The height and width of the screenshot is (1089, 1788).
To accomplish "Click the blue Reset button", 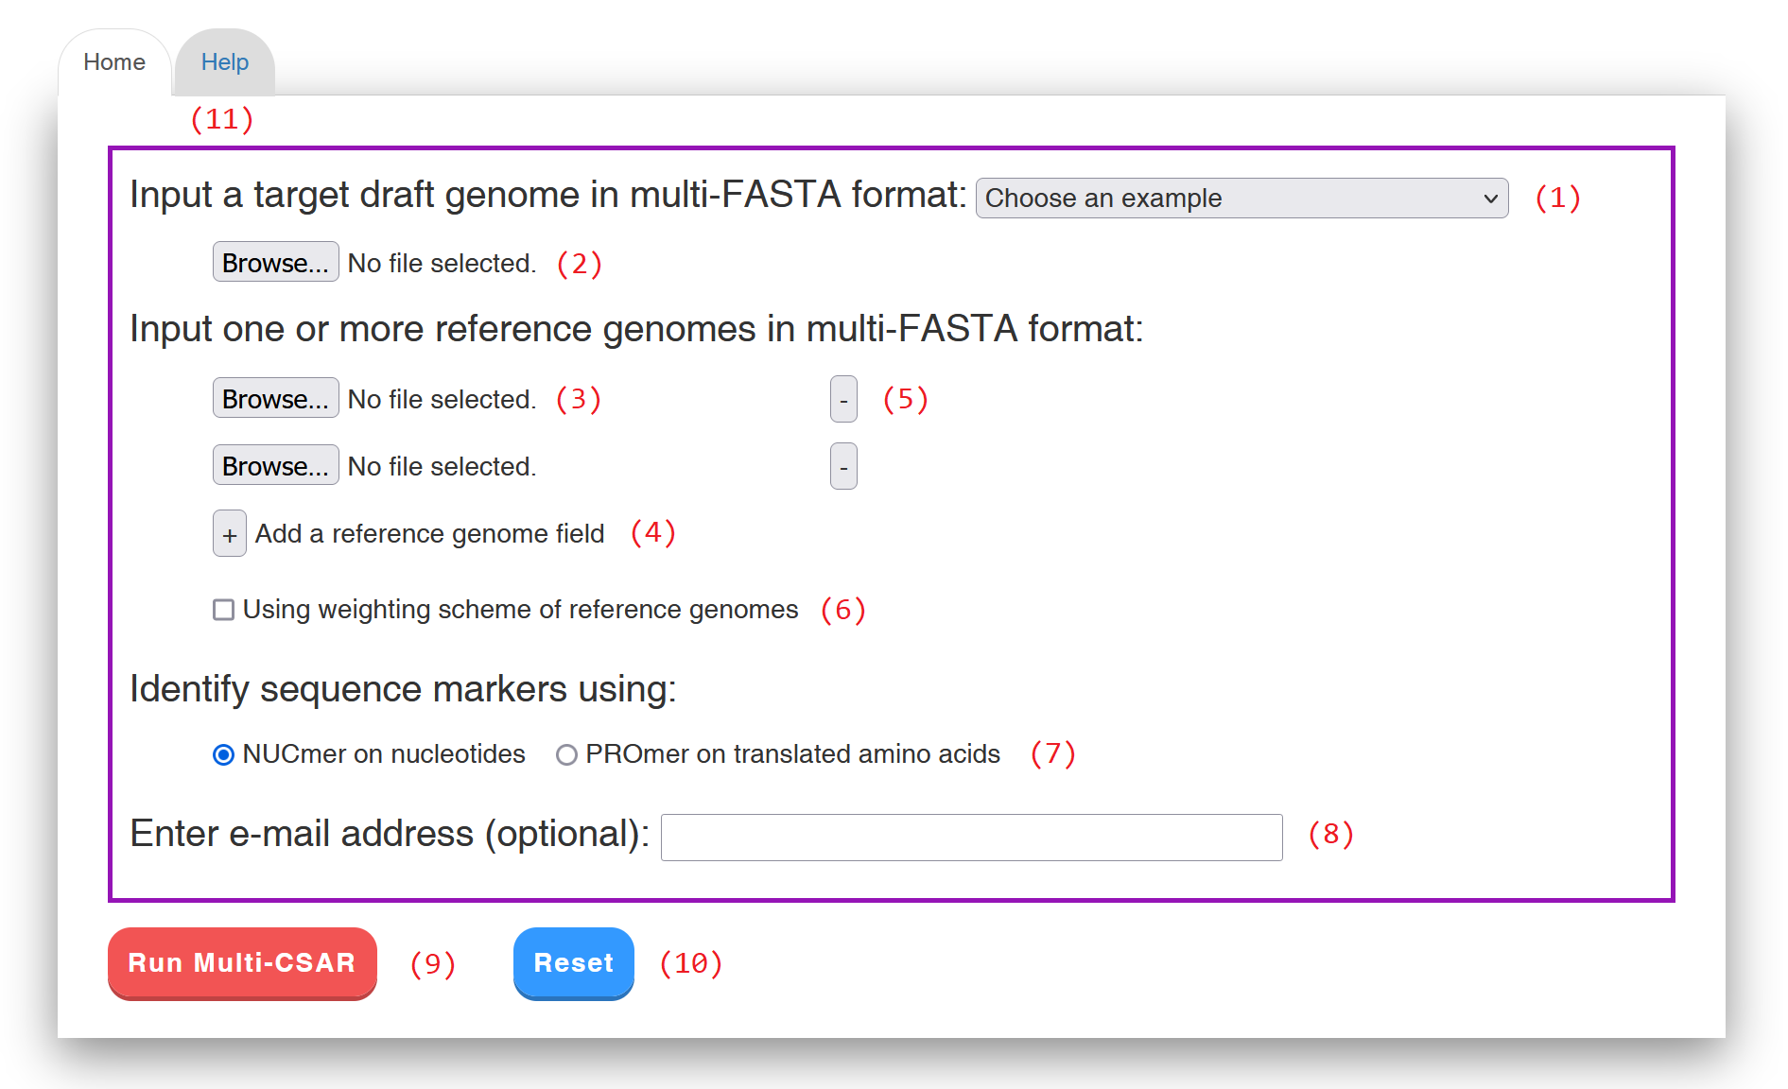I will coord(573,962).
